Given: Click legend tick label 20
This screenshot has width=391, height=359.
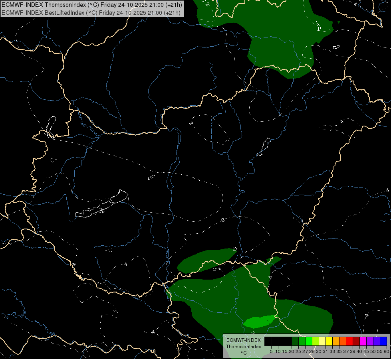Looking at the screenshot, I should click(292, 351).
